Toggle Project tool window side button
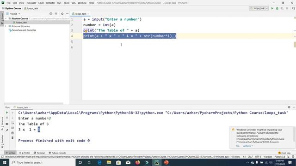Viewport: 296px width, 166px height. pyautogui.click(x=2, y=18)
